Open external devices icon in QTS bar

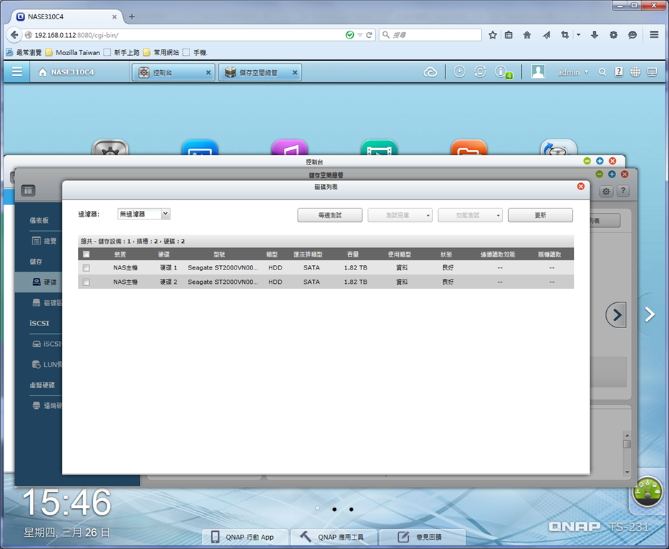point(480,71)
